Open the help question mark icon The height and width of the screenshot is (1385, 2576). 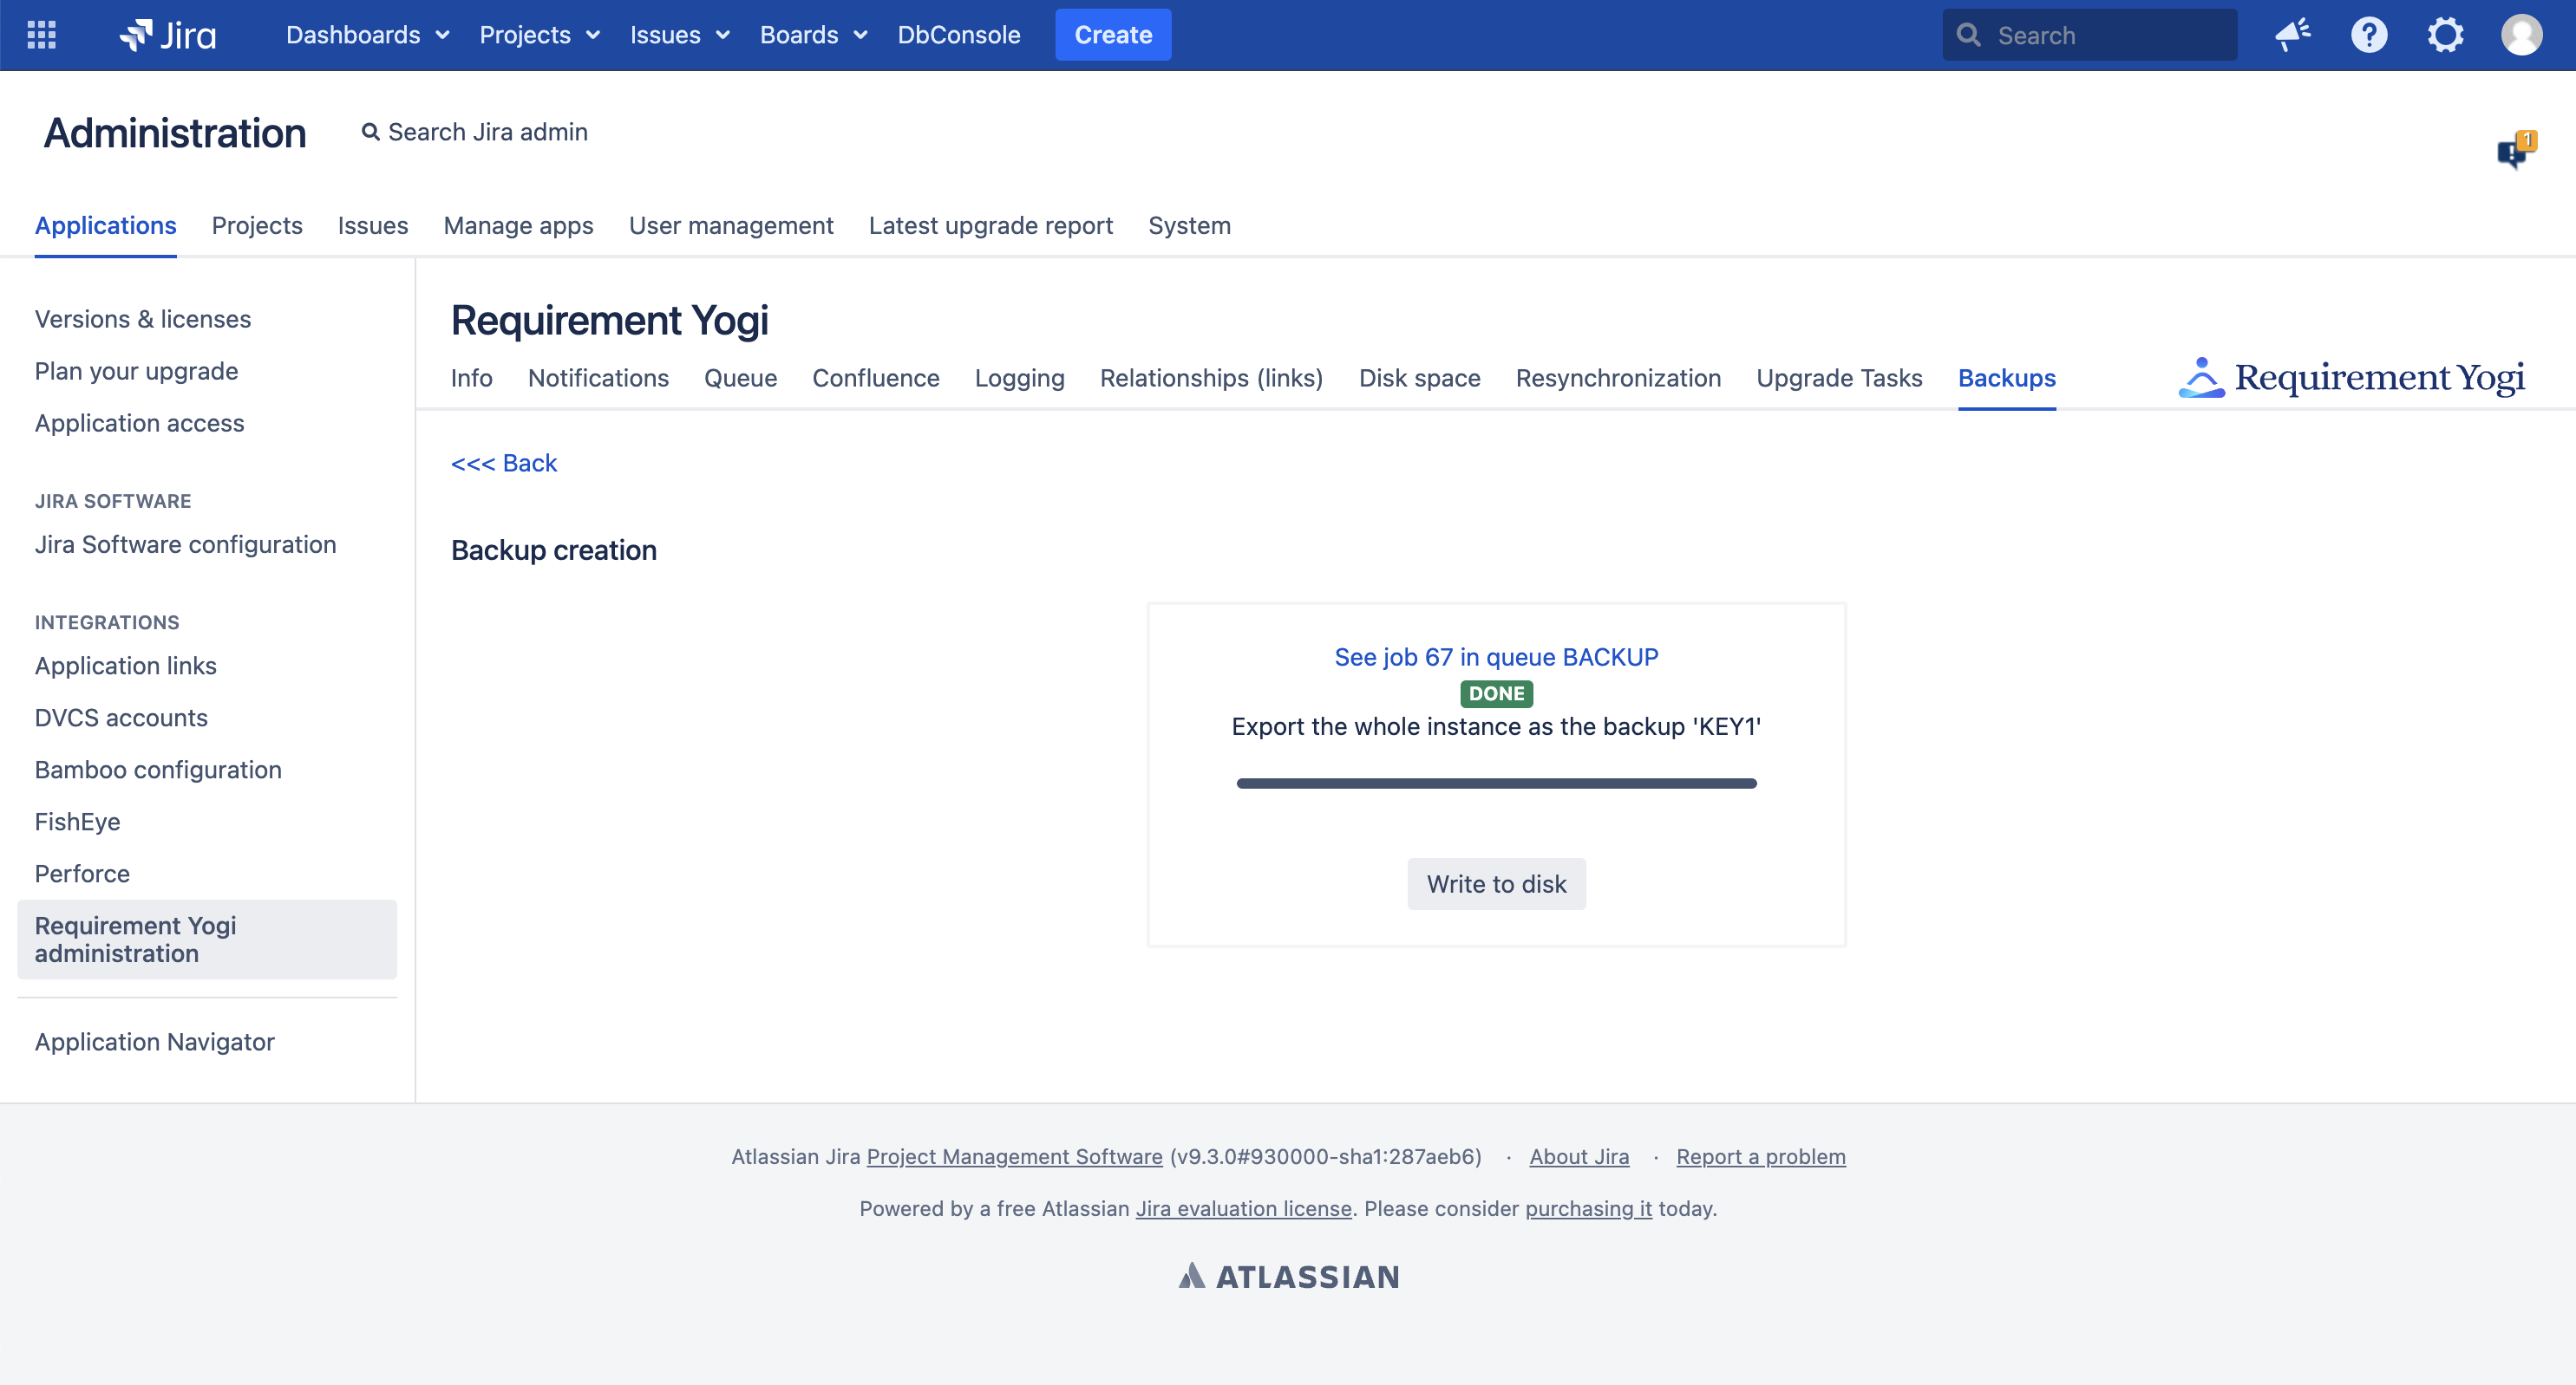tap(2368, 35)
